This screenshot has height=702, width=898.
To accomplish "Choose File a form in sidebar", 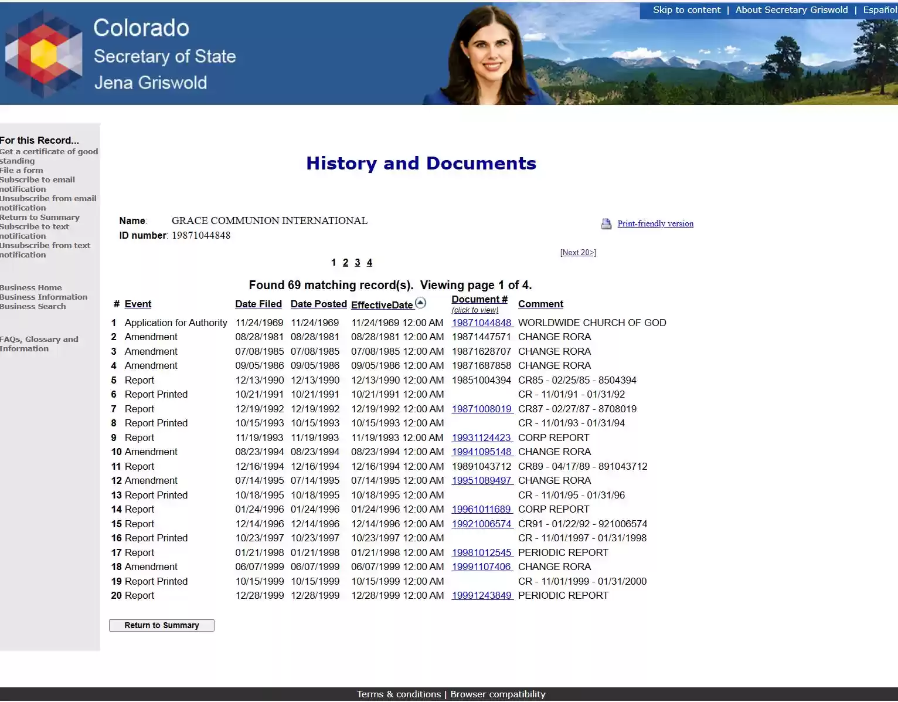I will [x=22, y=170].
